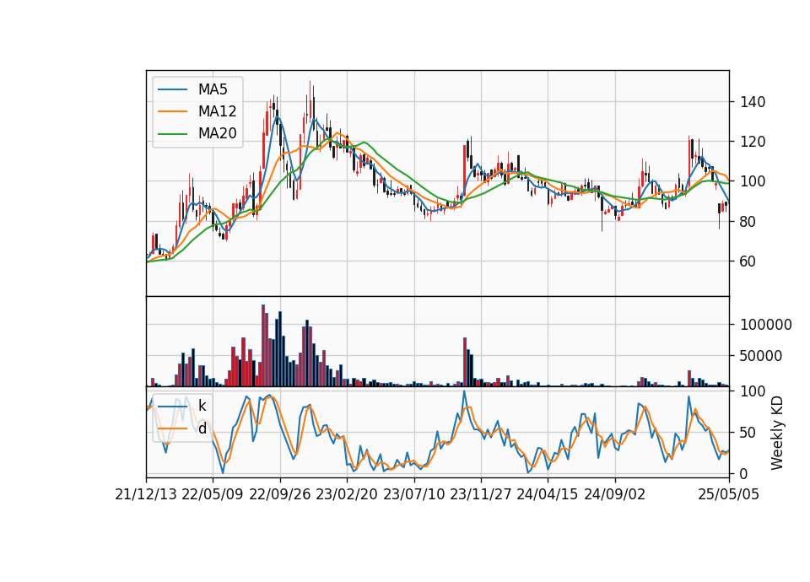
Task: Click the 22/05/09 date tick label
Action: [213, 494]
